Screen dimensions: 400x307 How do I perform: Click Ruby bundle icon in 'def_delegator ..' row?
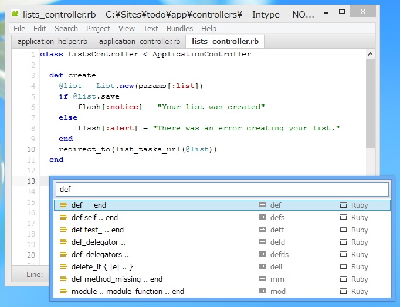[344, 242]
